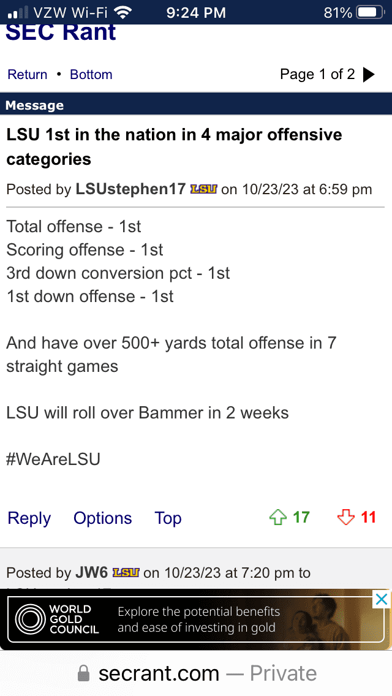
Task: Downvote the LSUstephen17 post
Action: click(346, 518)
